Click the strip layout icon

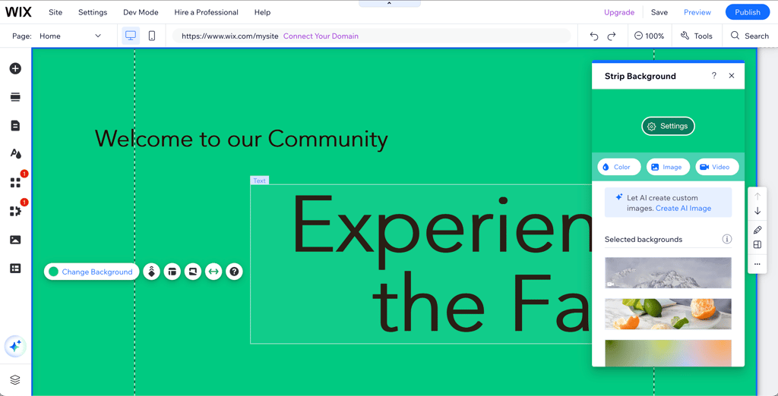172,272
